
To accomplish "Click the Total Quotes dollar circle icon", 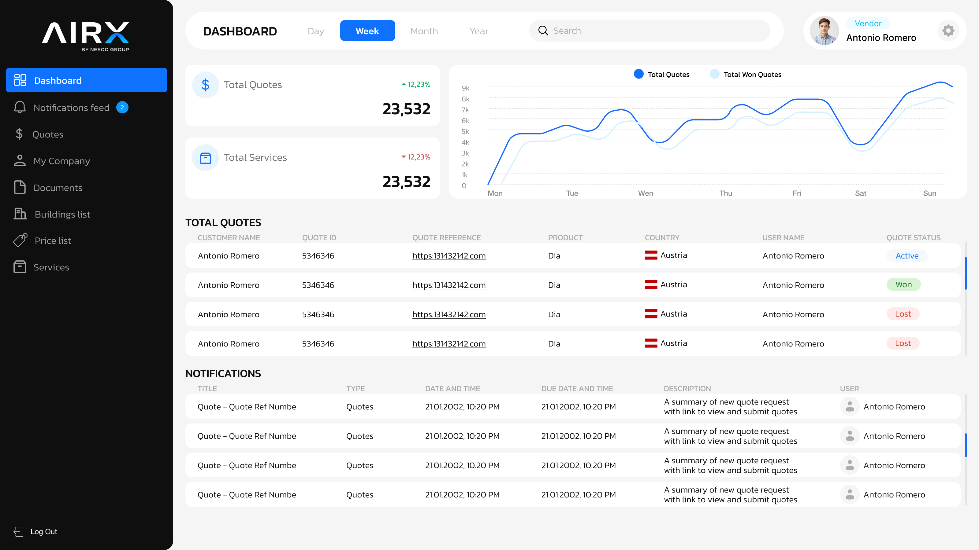I will coord(205,85).
